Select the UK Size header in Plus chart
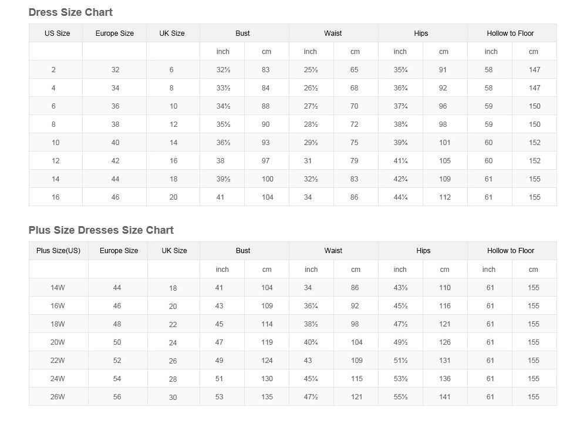The width and height of the screenshot is (577, 434). point(174,251)
